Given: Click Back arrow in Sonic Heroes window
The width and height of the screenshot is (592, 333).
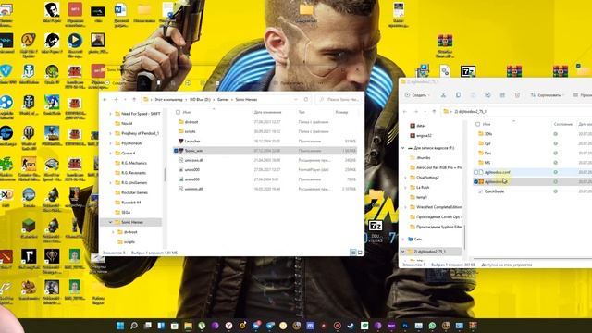Looking at the screenshot, I should point(105,99).
